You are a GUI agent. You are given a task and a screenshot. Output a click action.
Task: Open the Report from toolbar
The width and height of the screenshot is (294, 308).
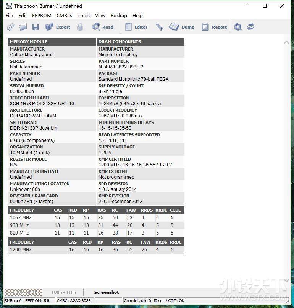tap(214, 27)
